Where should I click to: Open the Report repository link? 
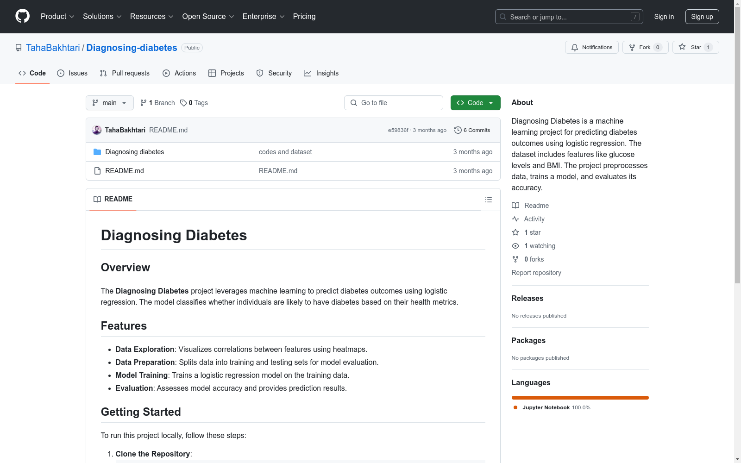pyautogui.click(x=536, y=273)
